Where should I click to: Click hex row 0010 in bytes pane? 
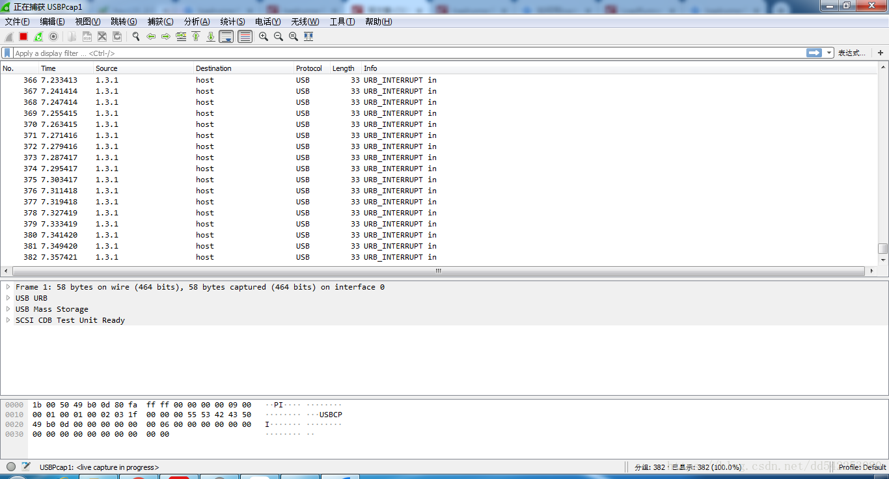[x=173, y=415]
